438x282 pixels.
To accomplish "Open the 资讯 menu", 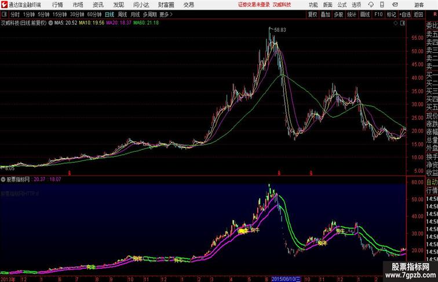I will (98, 5).
